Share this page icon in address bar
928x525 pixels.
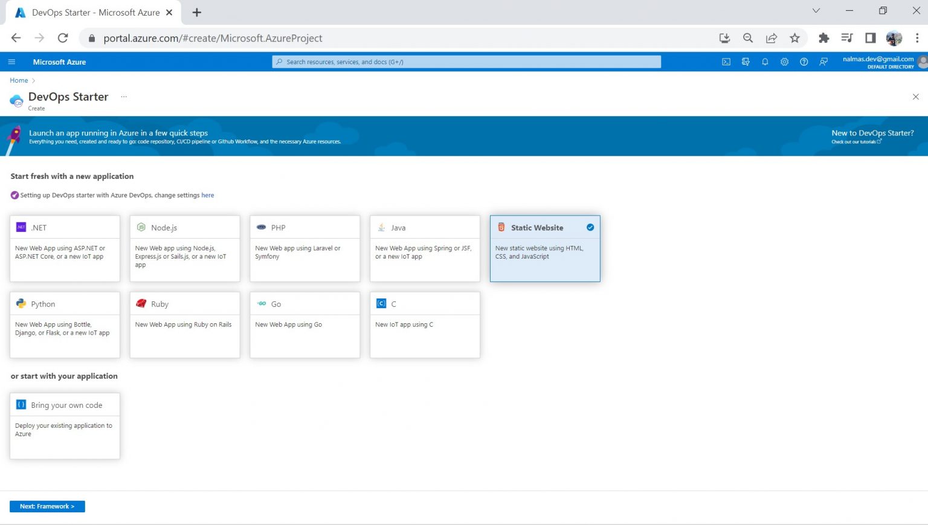point(772,38)
